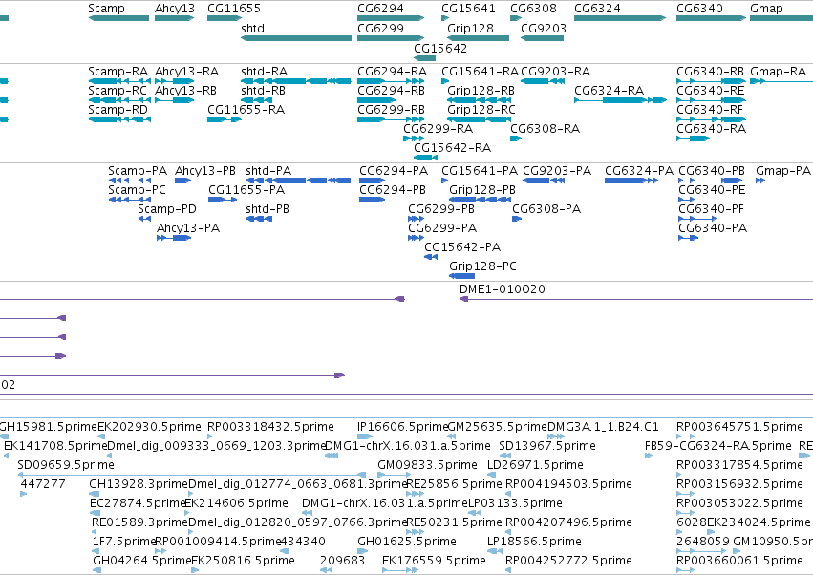The image size is (813, 575).
Task: Click the FB59-CG6324-RA.5prime EST label
Action: pos(718,446)
